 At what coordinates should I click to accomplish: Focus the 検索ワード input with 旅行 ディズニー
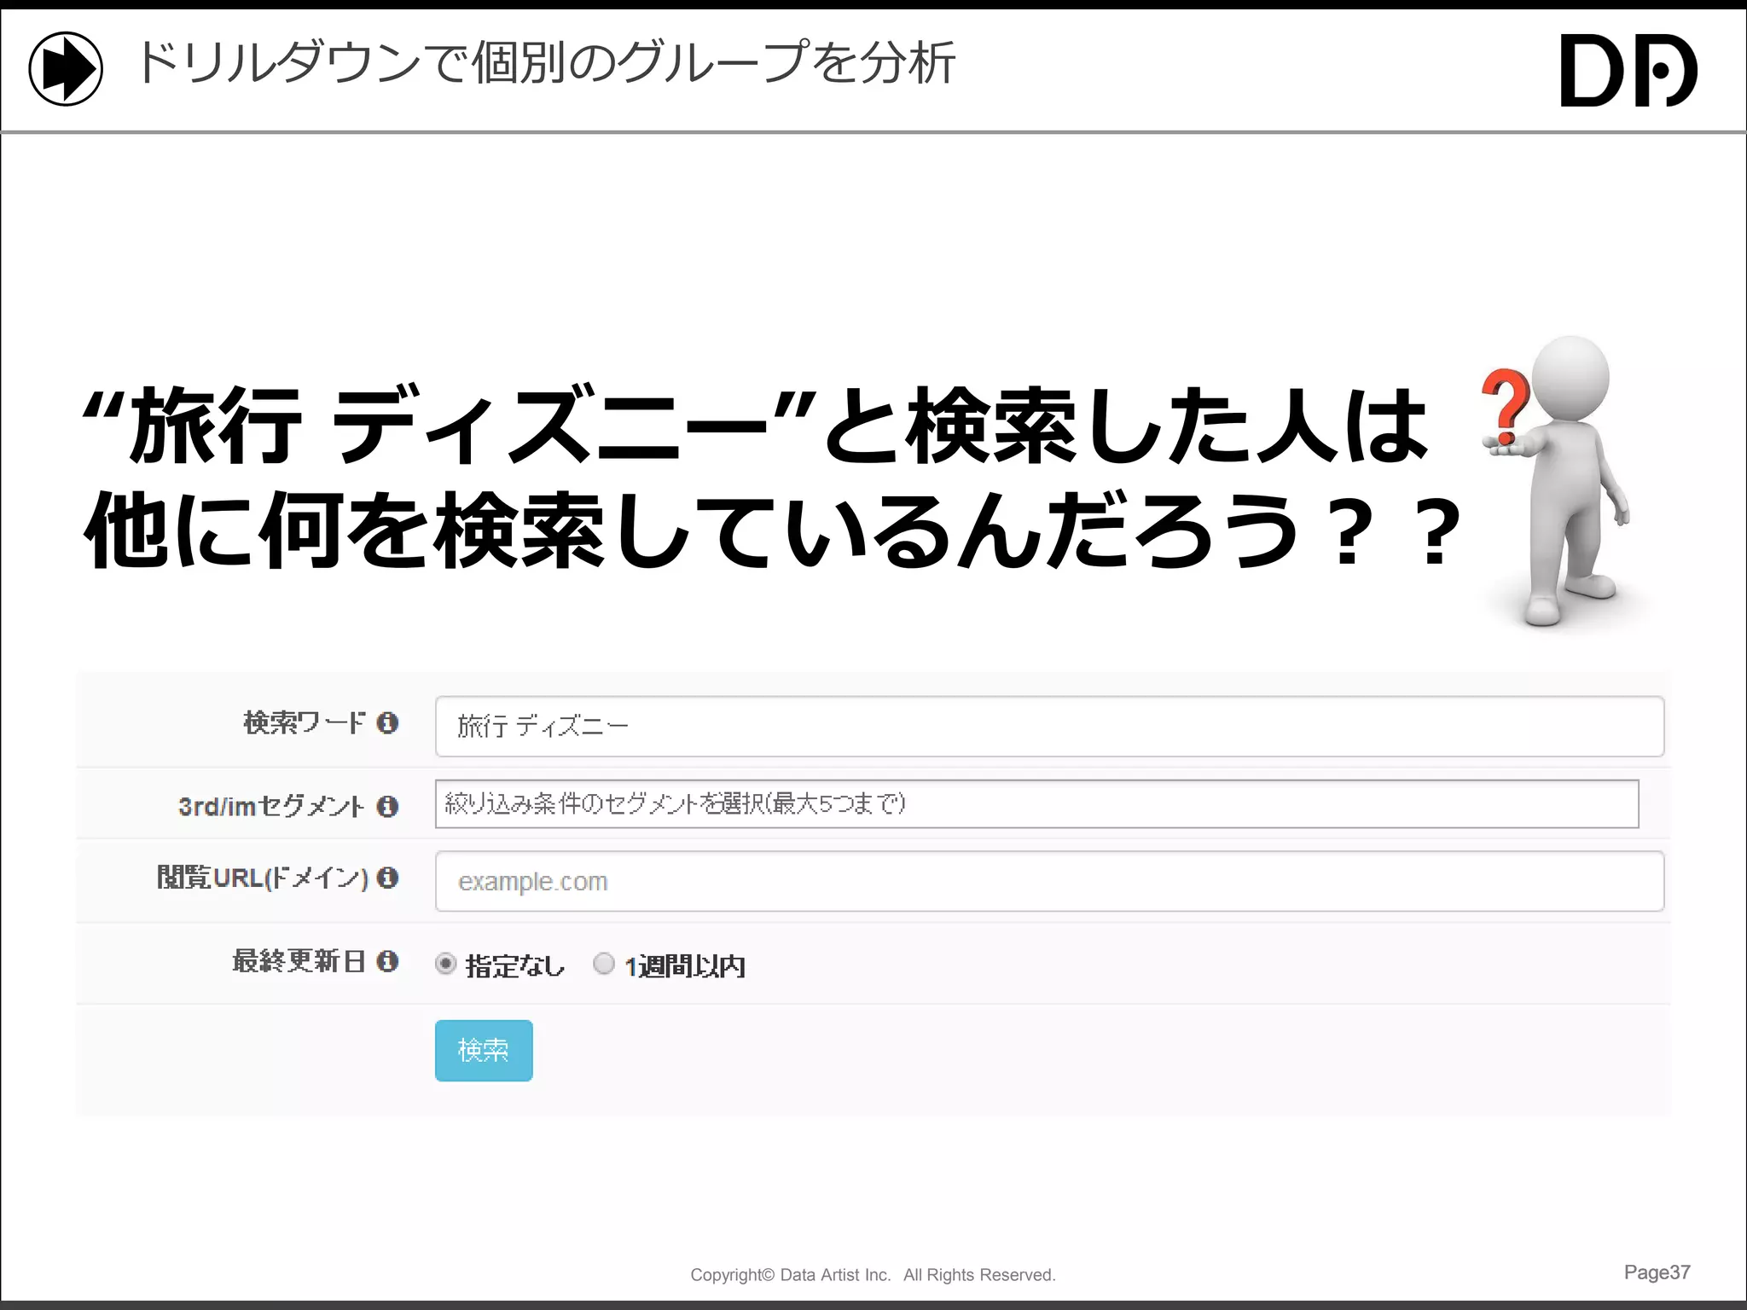tap(1049, 727)
